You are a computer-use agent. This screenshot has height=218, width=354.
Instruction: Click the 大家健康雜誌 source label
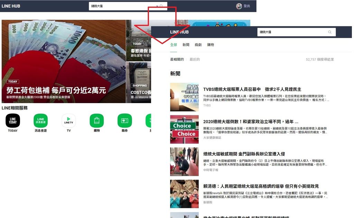[212, 138]
